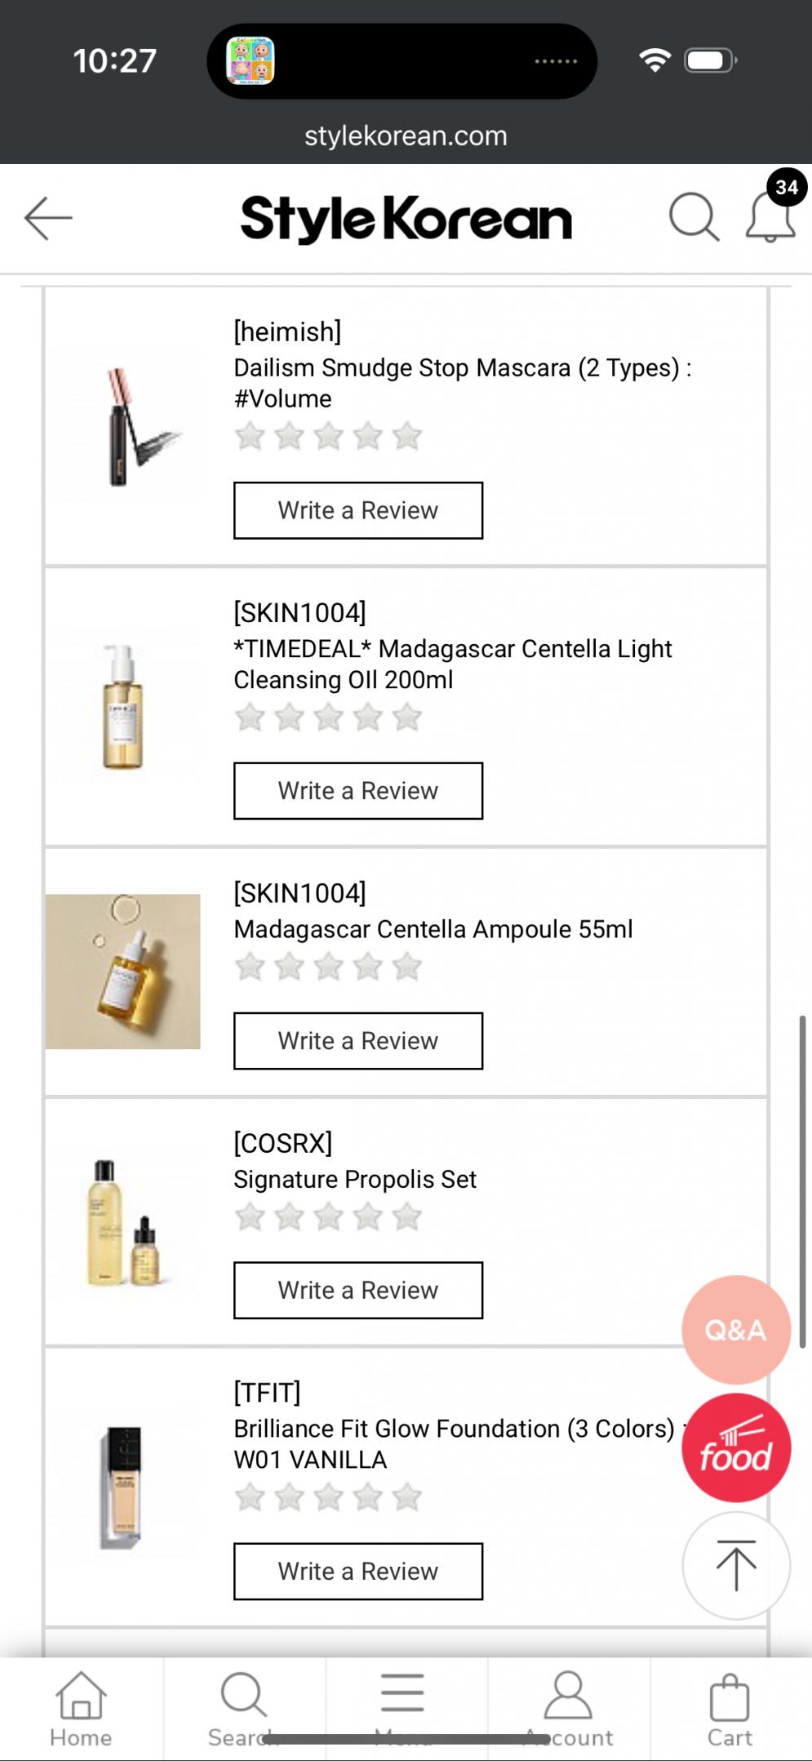The height and width of the screenshot is (1761, 812).
Task: Open the Search tab in bottom bar
Action: (243, 1708)
